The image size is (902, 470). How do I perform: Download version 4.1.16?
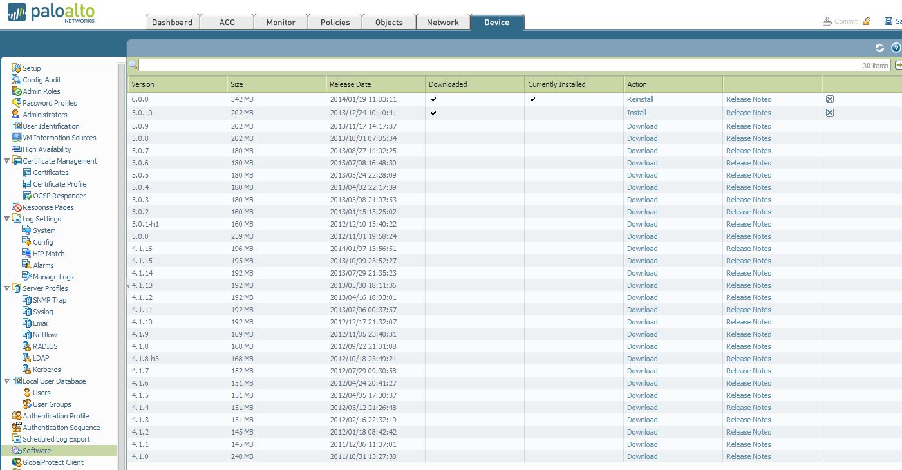tap(643, 249)
